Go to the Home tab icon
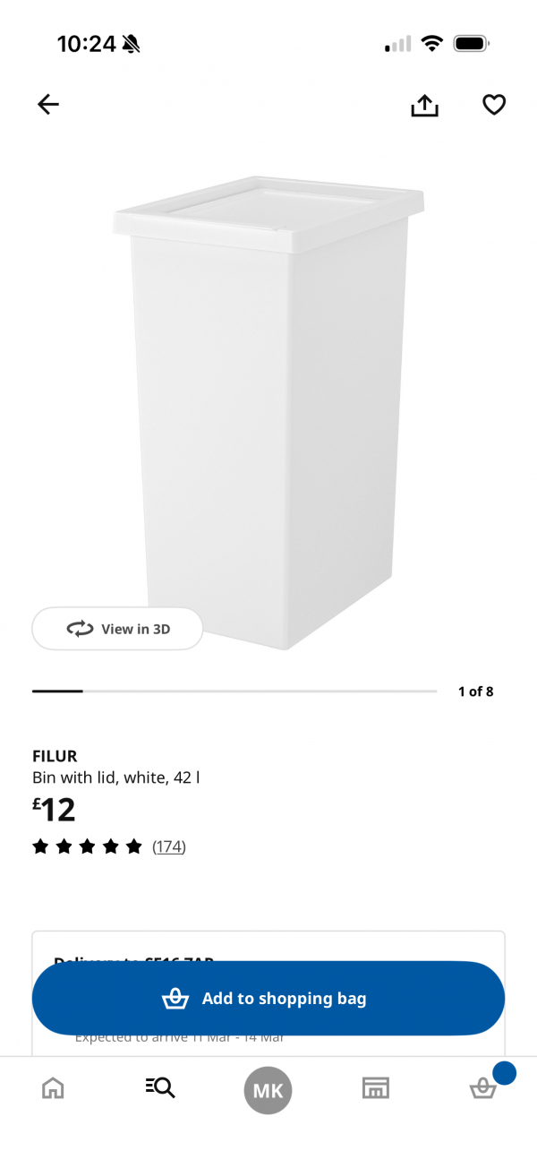Viewport: 537px width, 1168px height. pos(54,1088)
